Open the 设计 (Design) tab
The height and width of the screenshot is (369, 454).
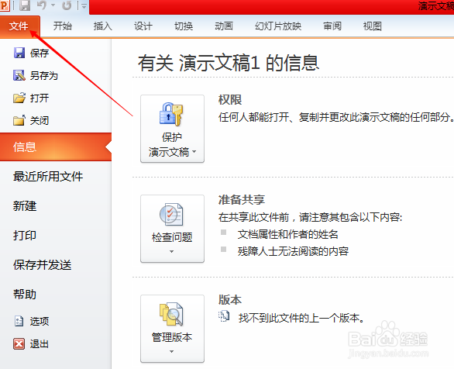pyautogui.click(x=143, y=26)
